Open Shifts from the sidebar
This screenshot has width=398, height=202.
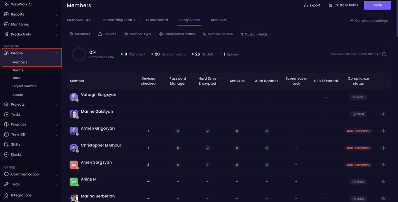(x=16, y=145)
